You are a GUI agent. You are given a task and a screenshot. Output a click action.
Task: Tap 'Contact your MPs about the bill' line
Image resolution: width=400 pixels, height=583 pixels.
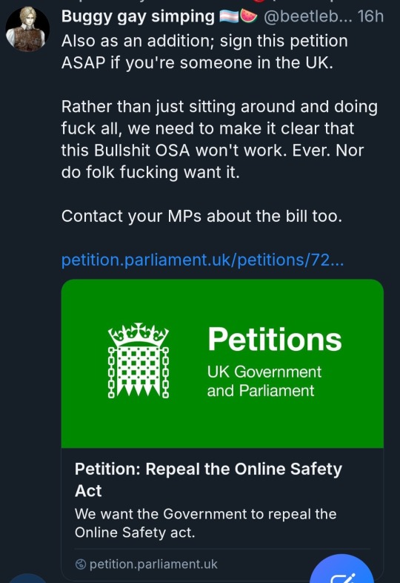[x=201, y=216]
